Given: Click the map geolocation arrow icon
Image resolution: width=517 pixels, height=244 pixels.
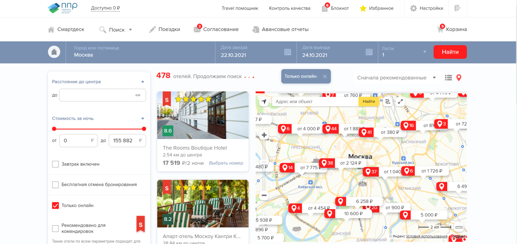Looking at the screenshot, I should (264, 102).
